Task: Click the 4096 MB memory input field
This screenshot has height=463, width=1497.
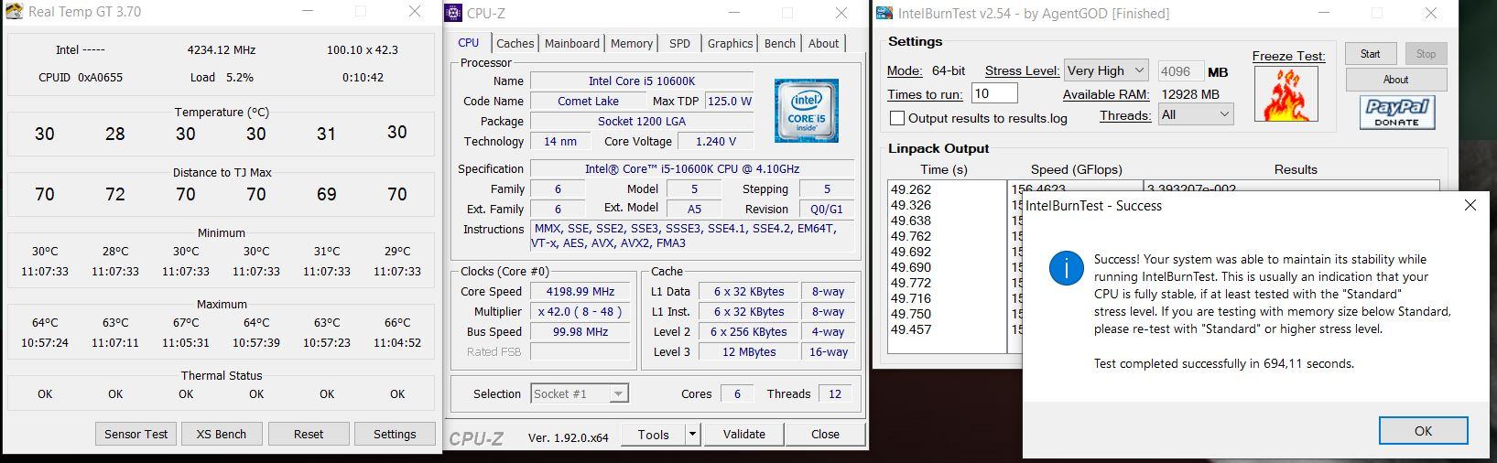Action: coord(1180,71)
